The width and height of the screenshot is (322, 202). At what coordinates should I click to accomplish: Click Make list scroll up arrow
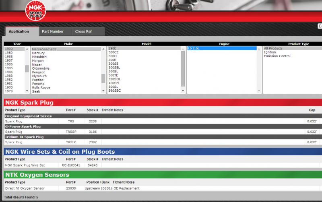coord(103,49)
